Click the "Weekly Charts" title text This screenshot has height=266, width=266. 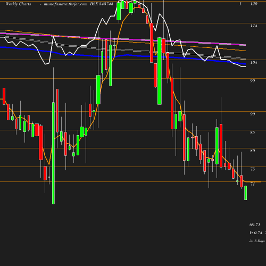click(18, 4)
